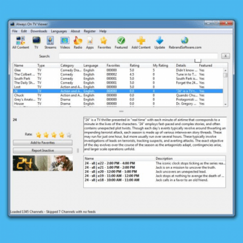Open Favorites star toolbar icon

coord(104,40)
